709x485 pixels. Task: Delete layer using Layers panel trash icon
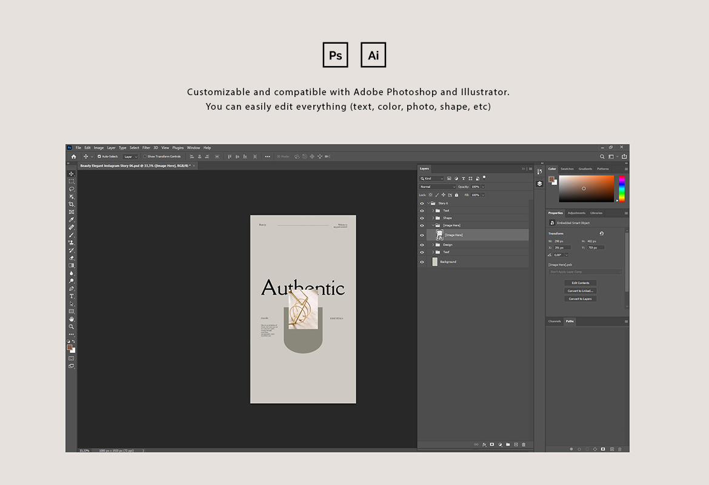click(524, 444)
